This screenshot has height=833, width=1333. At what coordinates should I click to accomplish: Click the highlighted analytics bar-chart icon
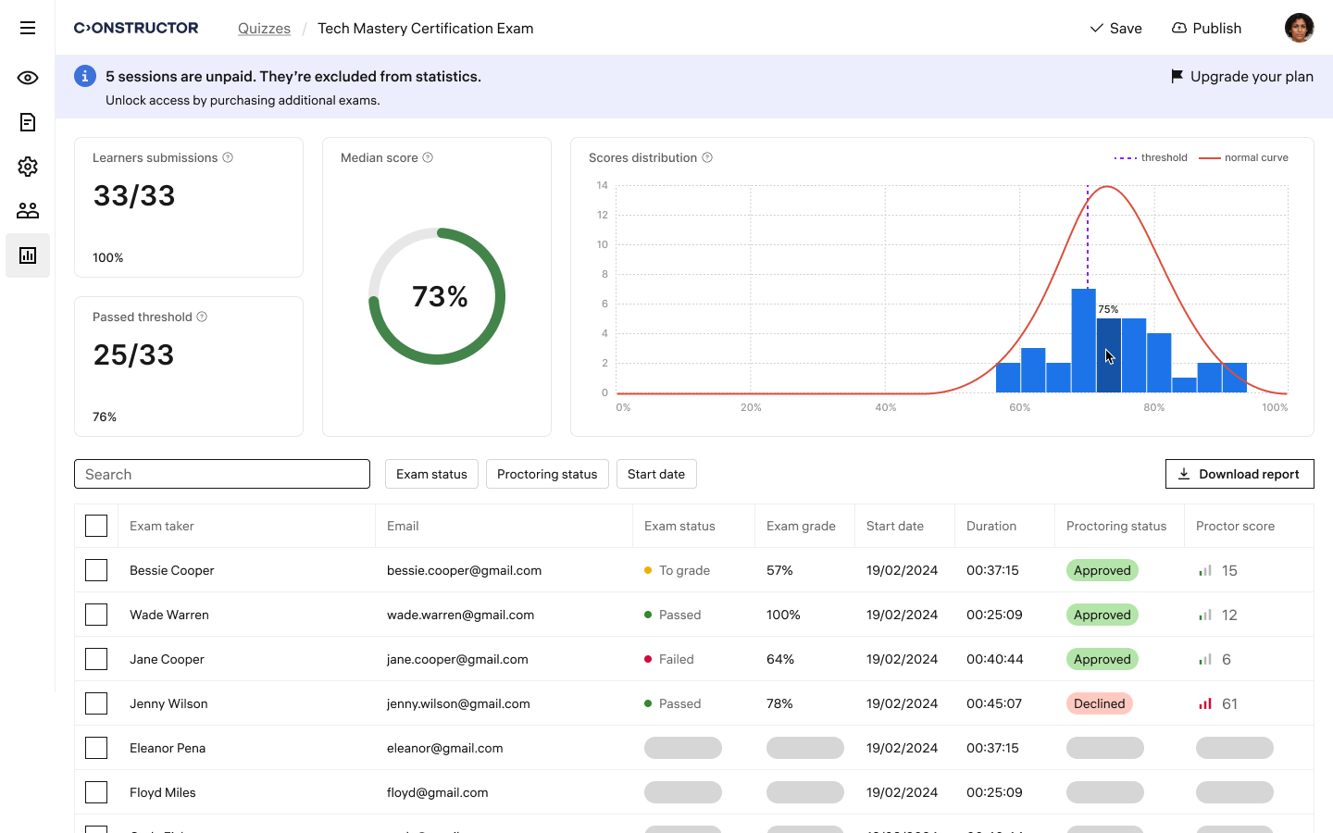click(x=27, y=255)
